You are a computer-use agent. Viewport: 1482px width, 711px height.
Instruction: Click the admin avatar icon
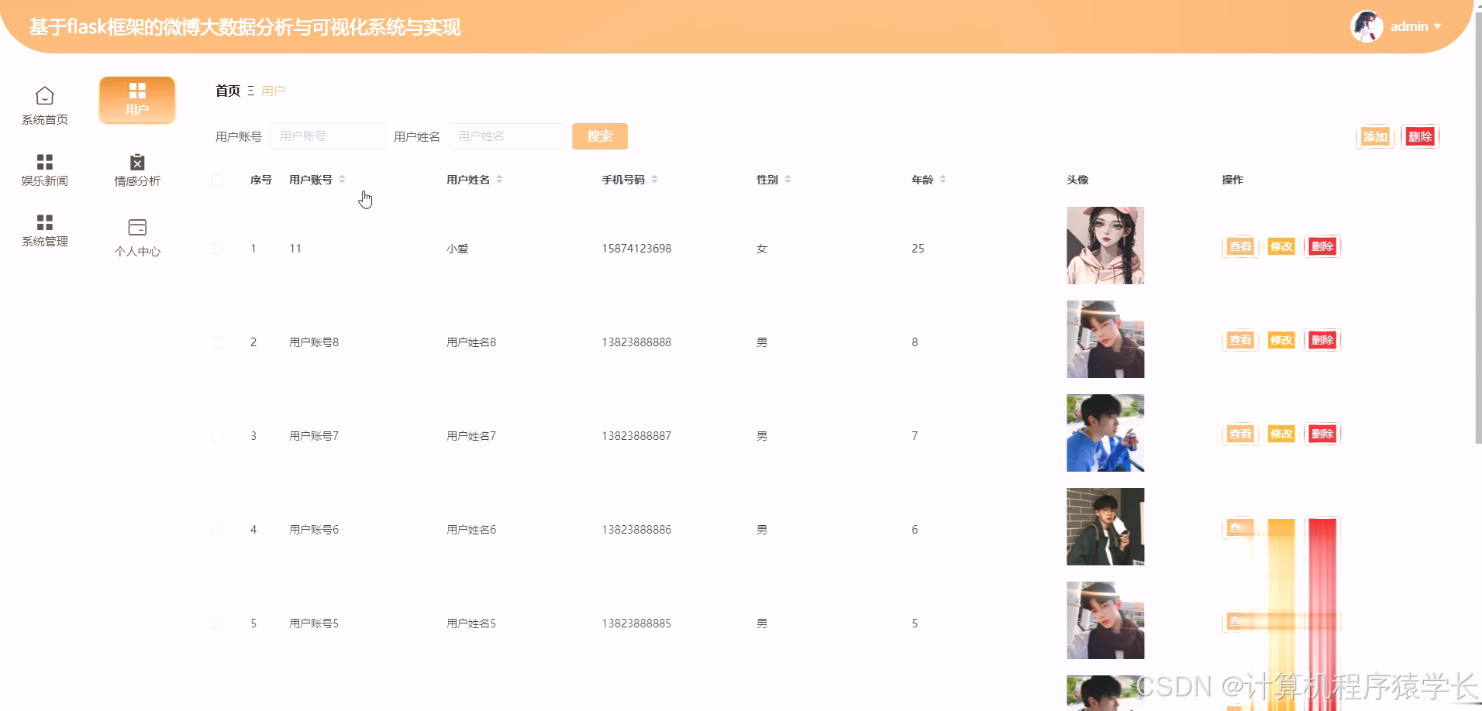tap(1367, 26)
